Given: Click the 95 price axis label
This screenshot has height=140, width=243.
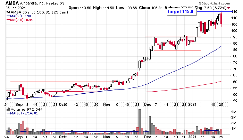Looking at the screenshot, I should tap(235, 37).
